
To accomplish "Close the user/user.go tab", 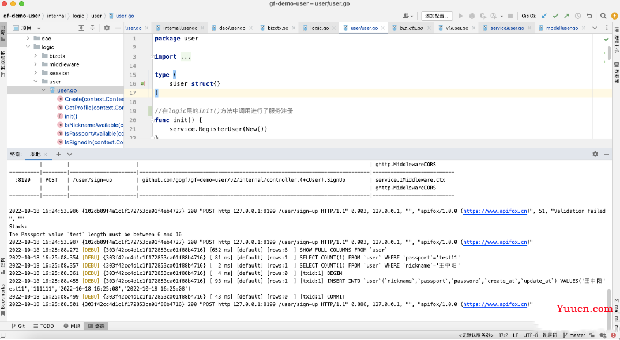I will click(x=383, y=28).
